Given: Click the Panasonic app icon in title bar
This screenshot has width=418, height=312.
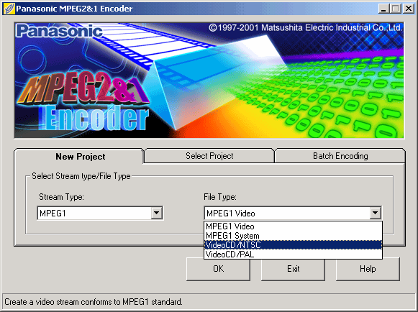Looking at the screenshot, I should [x=9, y=9].
